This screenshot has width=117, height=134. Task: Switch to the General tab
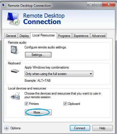11,36
